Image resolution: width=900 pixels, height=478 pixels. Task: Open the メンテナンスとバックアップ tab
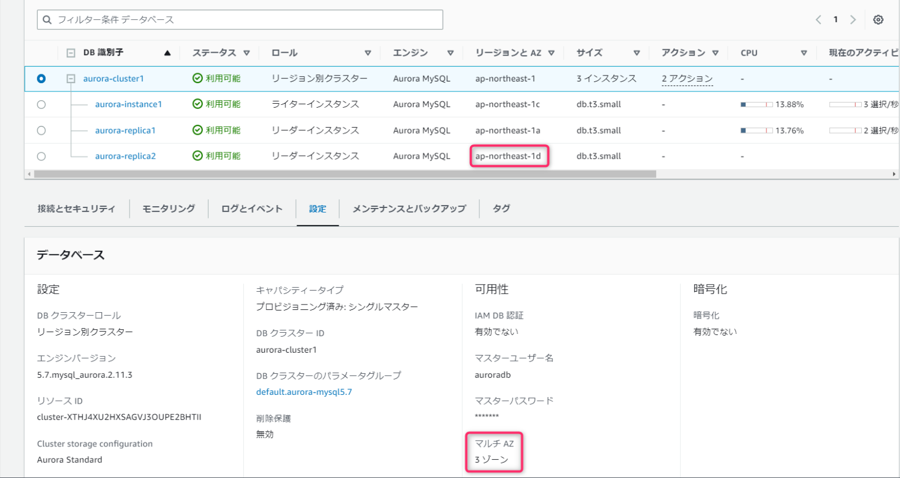point(408,208)
